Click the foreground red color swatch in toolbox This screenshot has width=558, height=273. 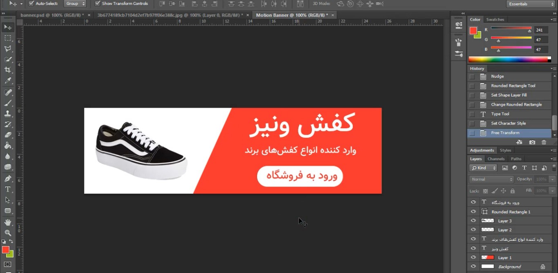(x=5, y=250)
